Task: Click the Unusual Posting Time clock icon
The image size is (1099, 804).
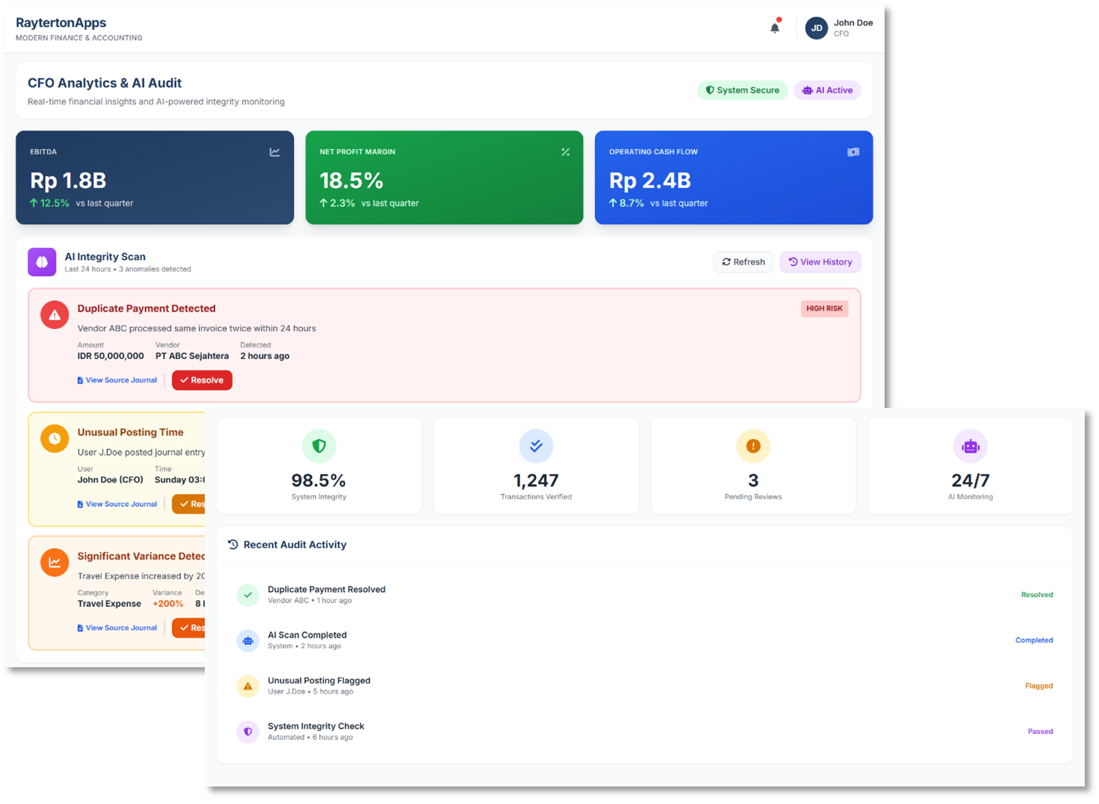Action: coord(54,438)
